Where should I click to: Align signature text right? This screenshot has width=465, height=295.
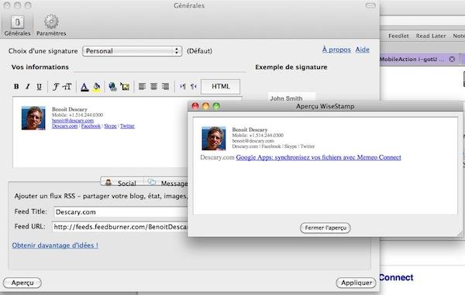(165, 87)
